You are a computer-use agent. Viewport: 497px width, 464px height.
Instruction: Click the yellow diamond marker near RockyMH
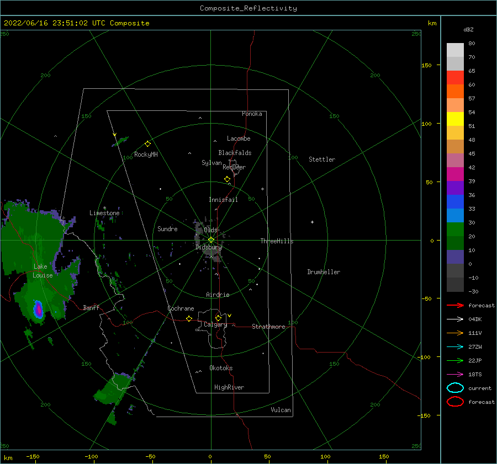tap(147, 144)
